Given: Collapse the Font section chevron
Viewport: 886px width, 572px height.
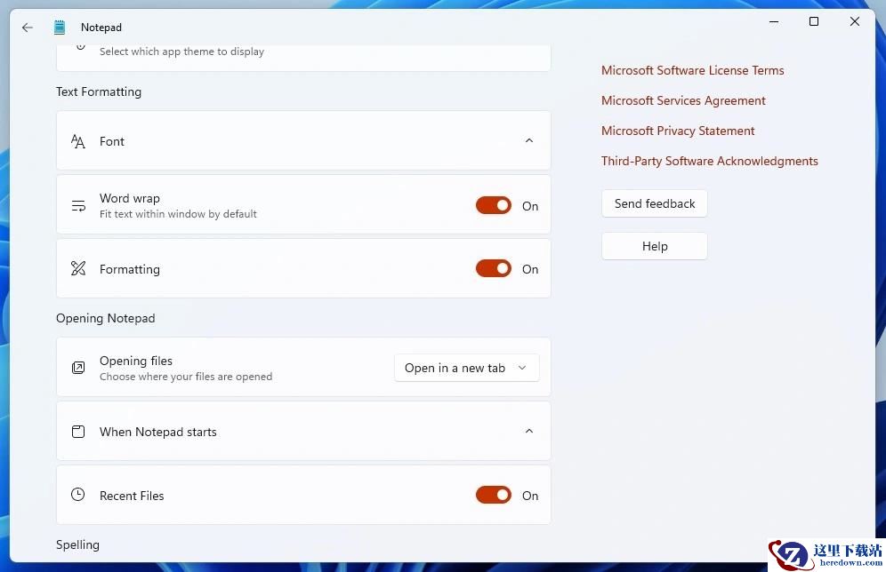Looking at the screenshot, I should (529, 140).
